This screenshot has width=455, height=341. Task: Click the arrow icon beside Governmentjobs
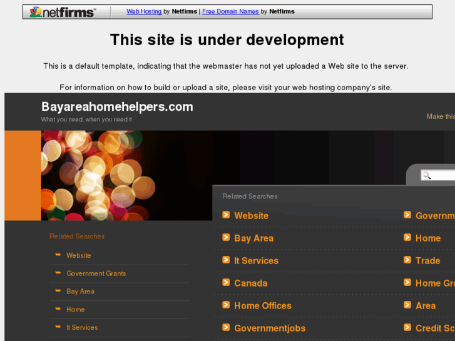[226, 327]
